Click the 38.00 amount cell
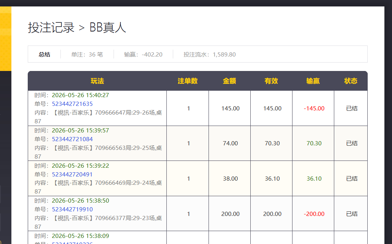Screen dimensions: 392x244 coord(231,179)
